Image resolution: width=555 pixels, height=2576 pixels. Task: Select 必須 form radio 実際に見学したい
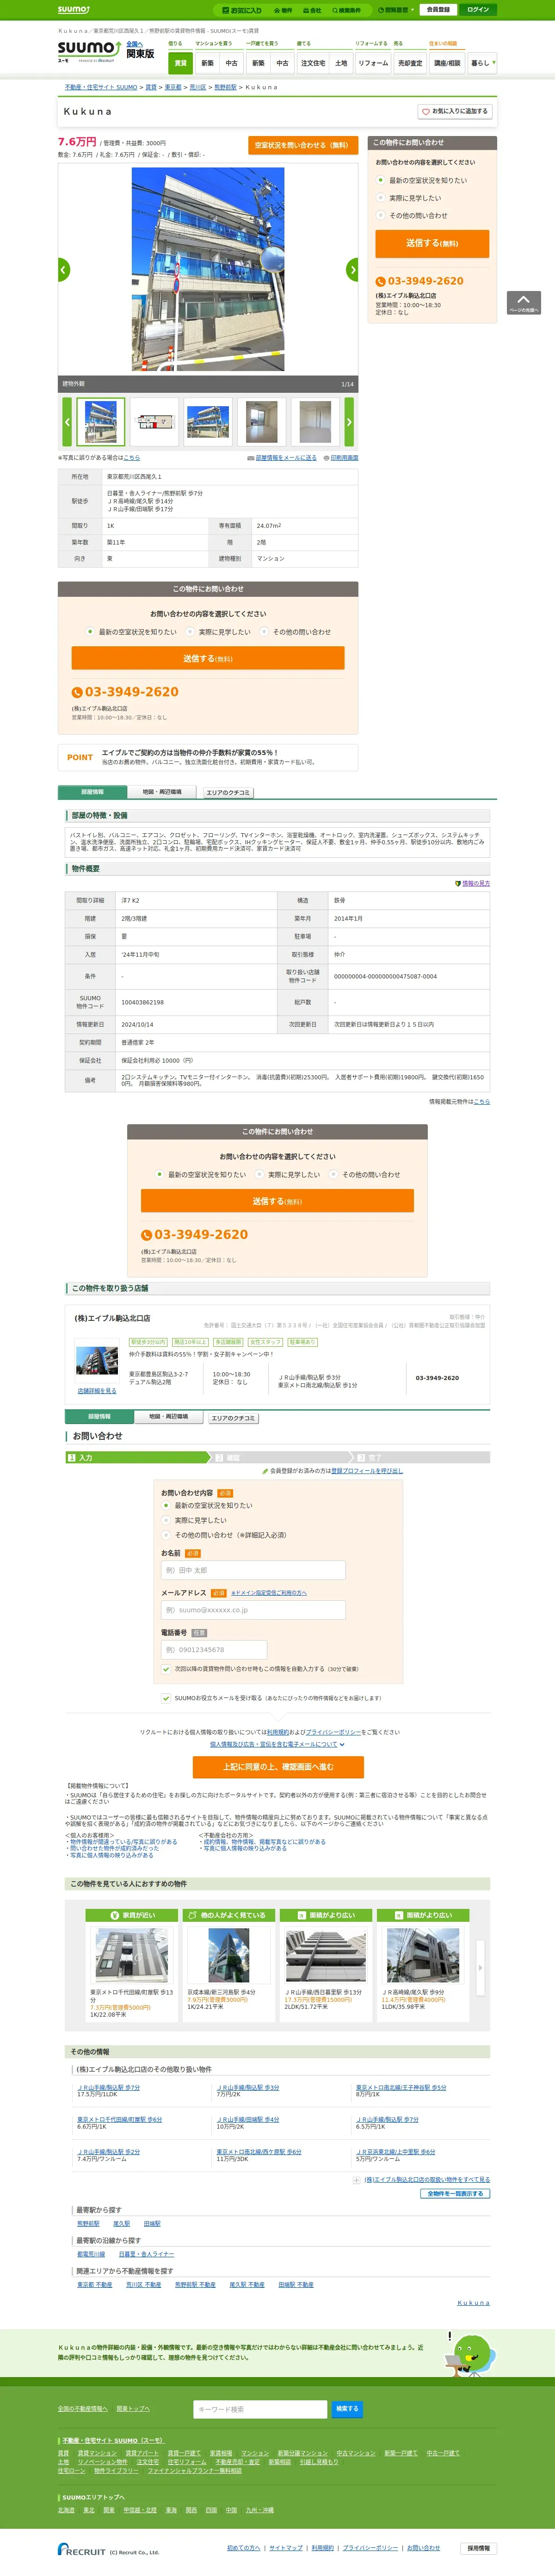(x=166, y=1520)
